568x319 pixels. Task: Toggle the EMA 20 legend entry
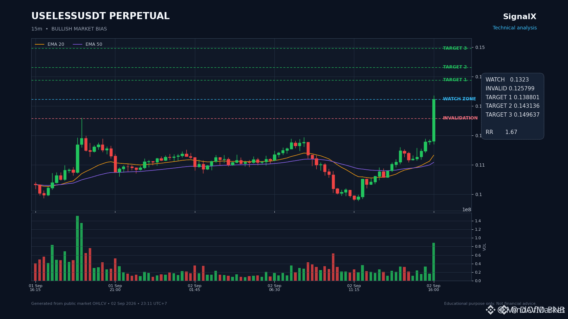pyautogui.click(x=50, y=44)
